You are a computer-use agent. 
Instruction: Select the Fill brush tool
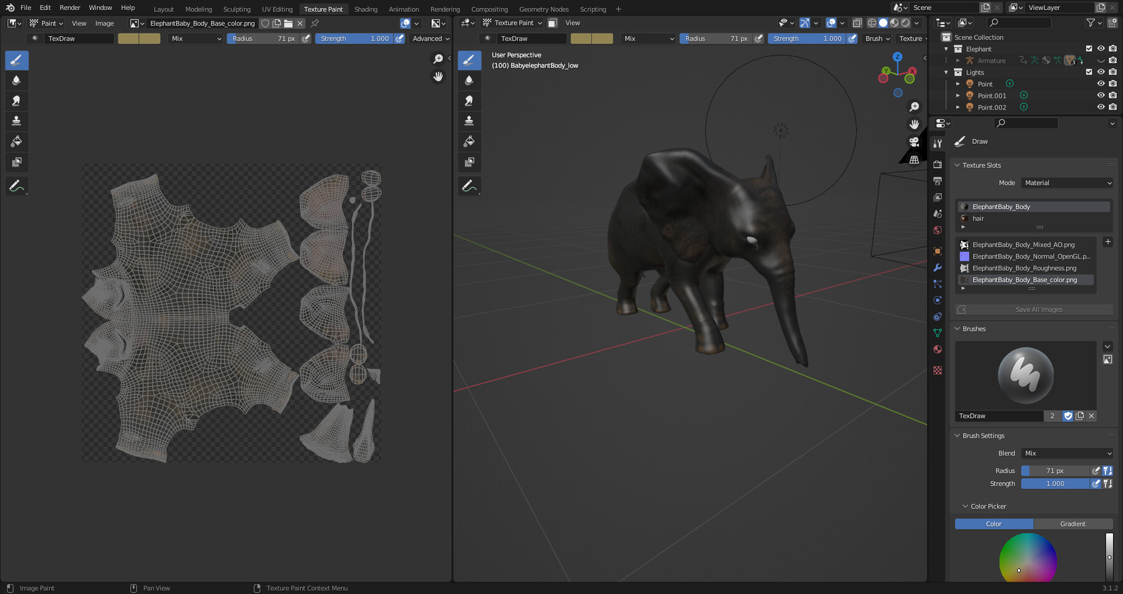(x=17, y=141)
